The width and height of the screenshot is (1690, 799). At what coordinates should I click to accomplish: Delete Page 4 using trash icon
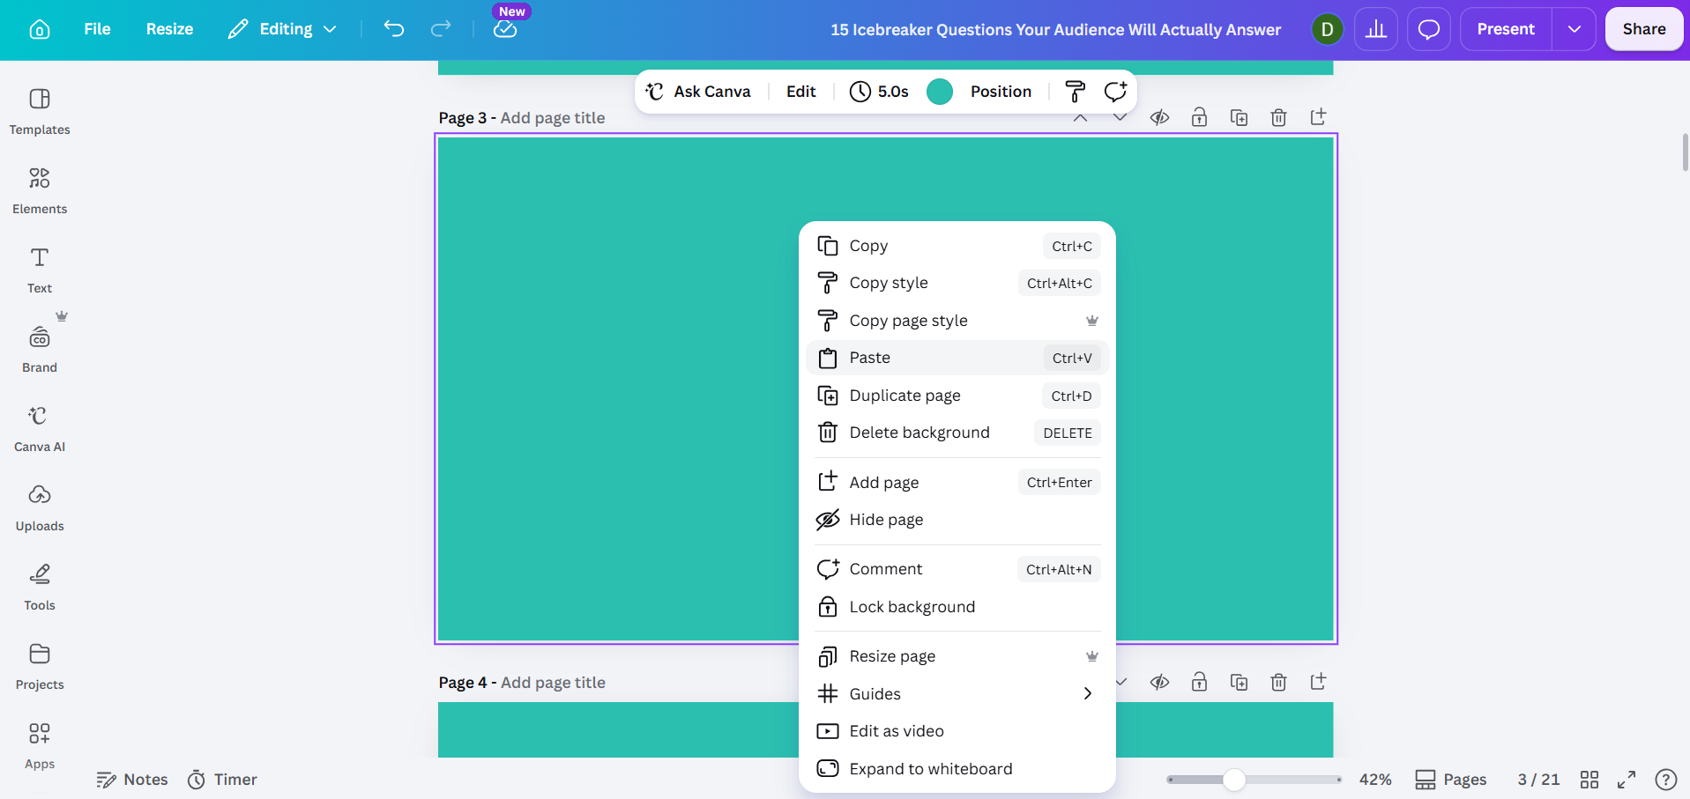coord(1278,682)
